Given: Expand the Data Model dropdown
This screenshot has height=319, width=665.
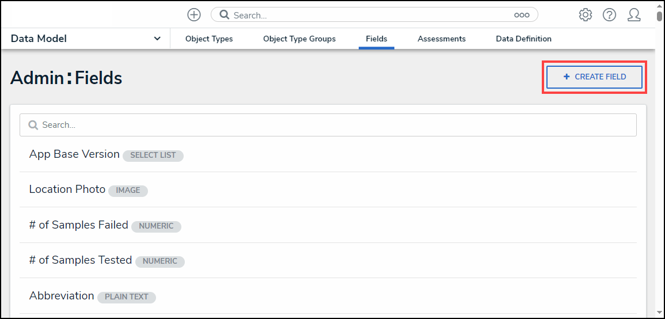Looking at the screenshot, I should coord(157,39).
